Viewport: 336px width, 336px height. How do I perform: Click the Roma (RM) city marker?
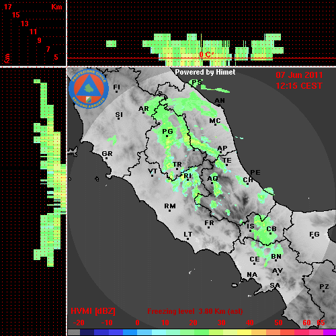click(x=170, y=210)
